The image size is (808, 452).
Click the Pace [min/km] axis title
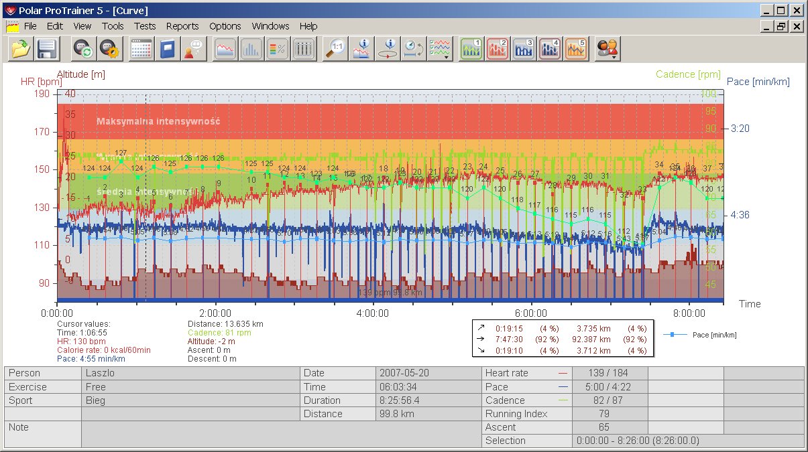758,82
